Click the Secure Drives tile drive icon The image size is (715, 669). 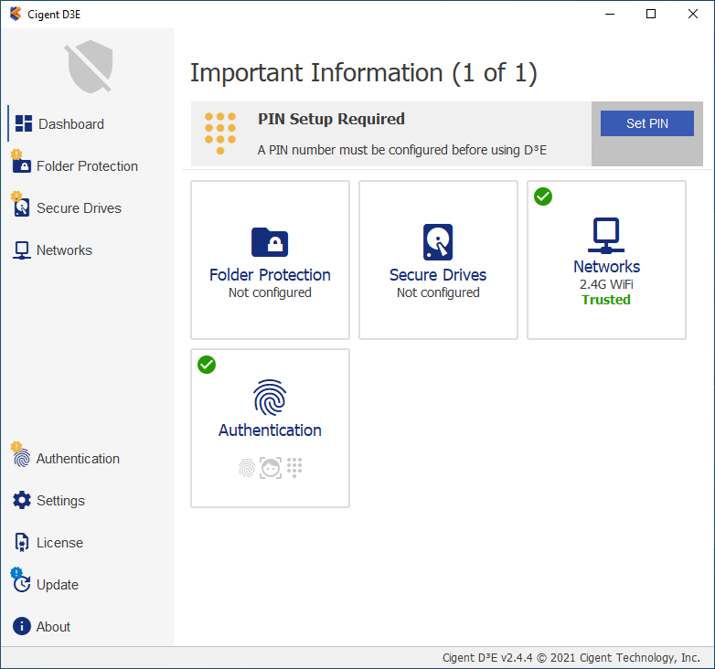[438, 242]
